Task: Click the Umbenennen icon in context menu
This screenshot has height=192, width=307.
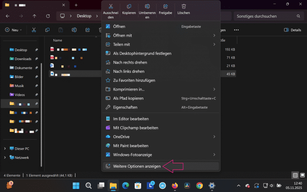Action: point(147,7)
